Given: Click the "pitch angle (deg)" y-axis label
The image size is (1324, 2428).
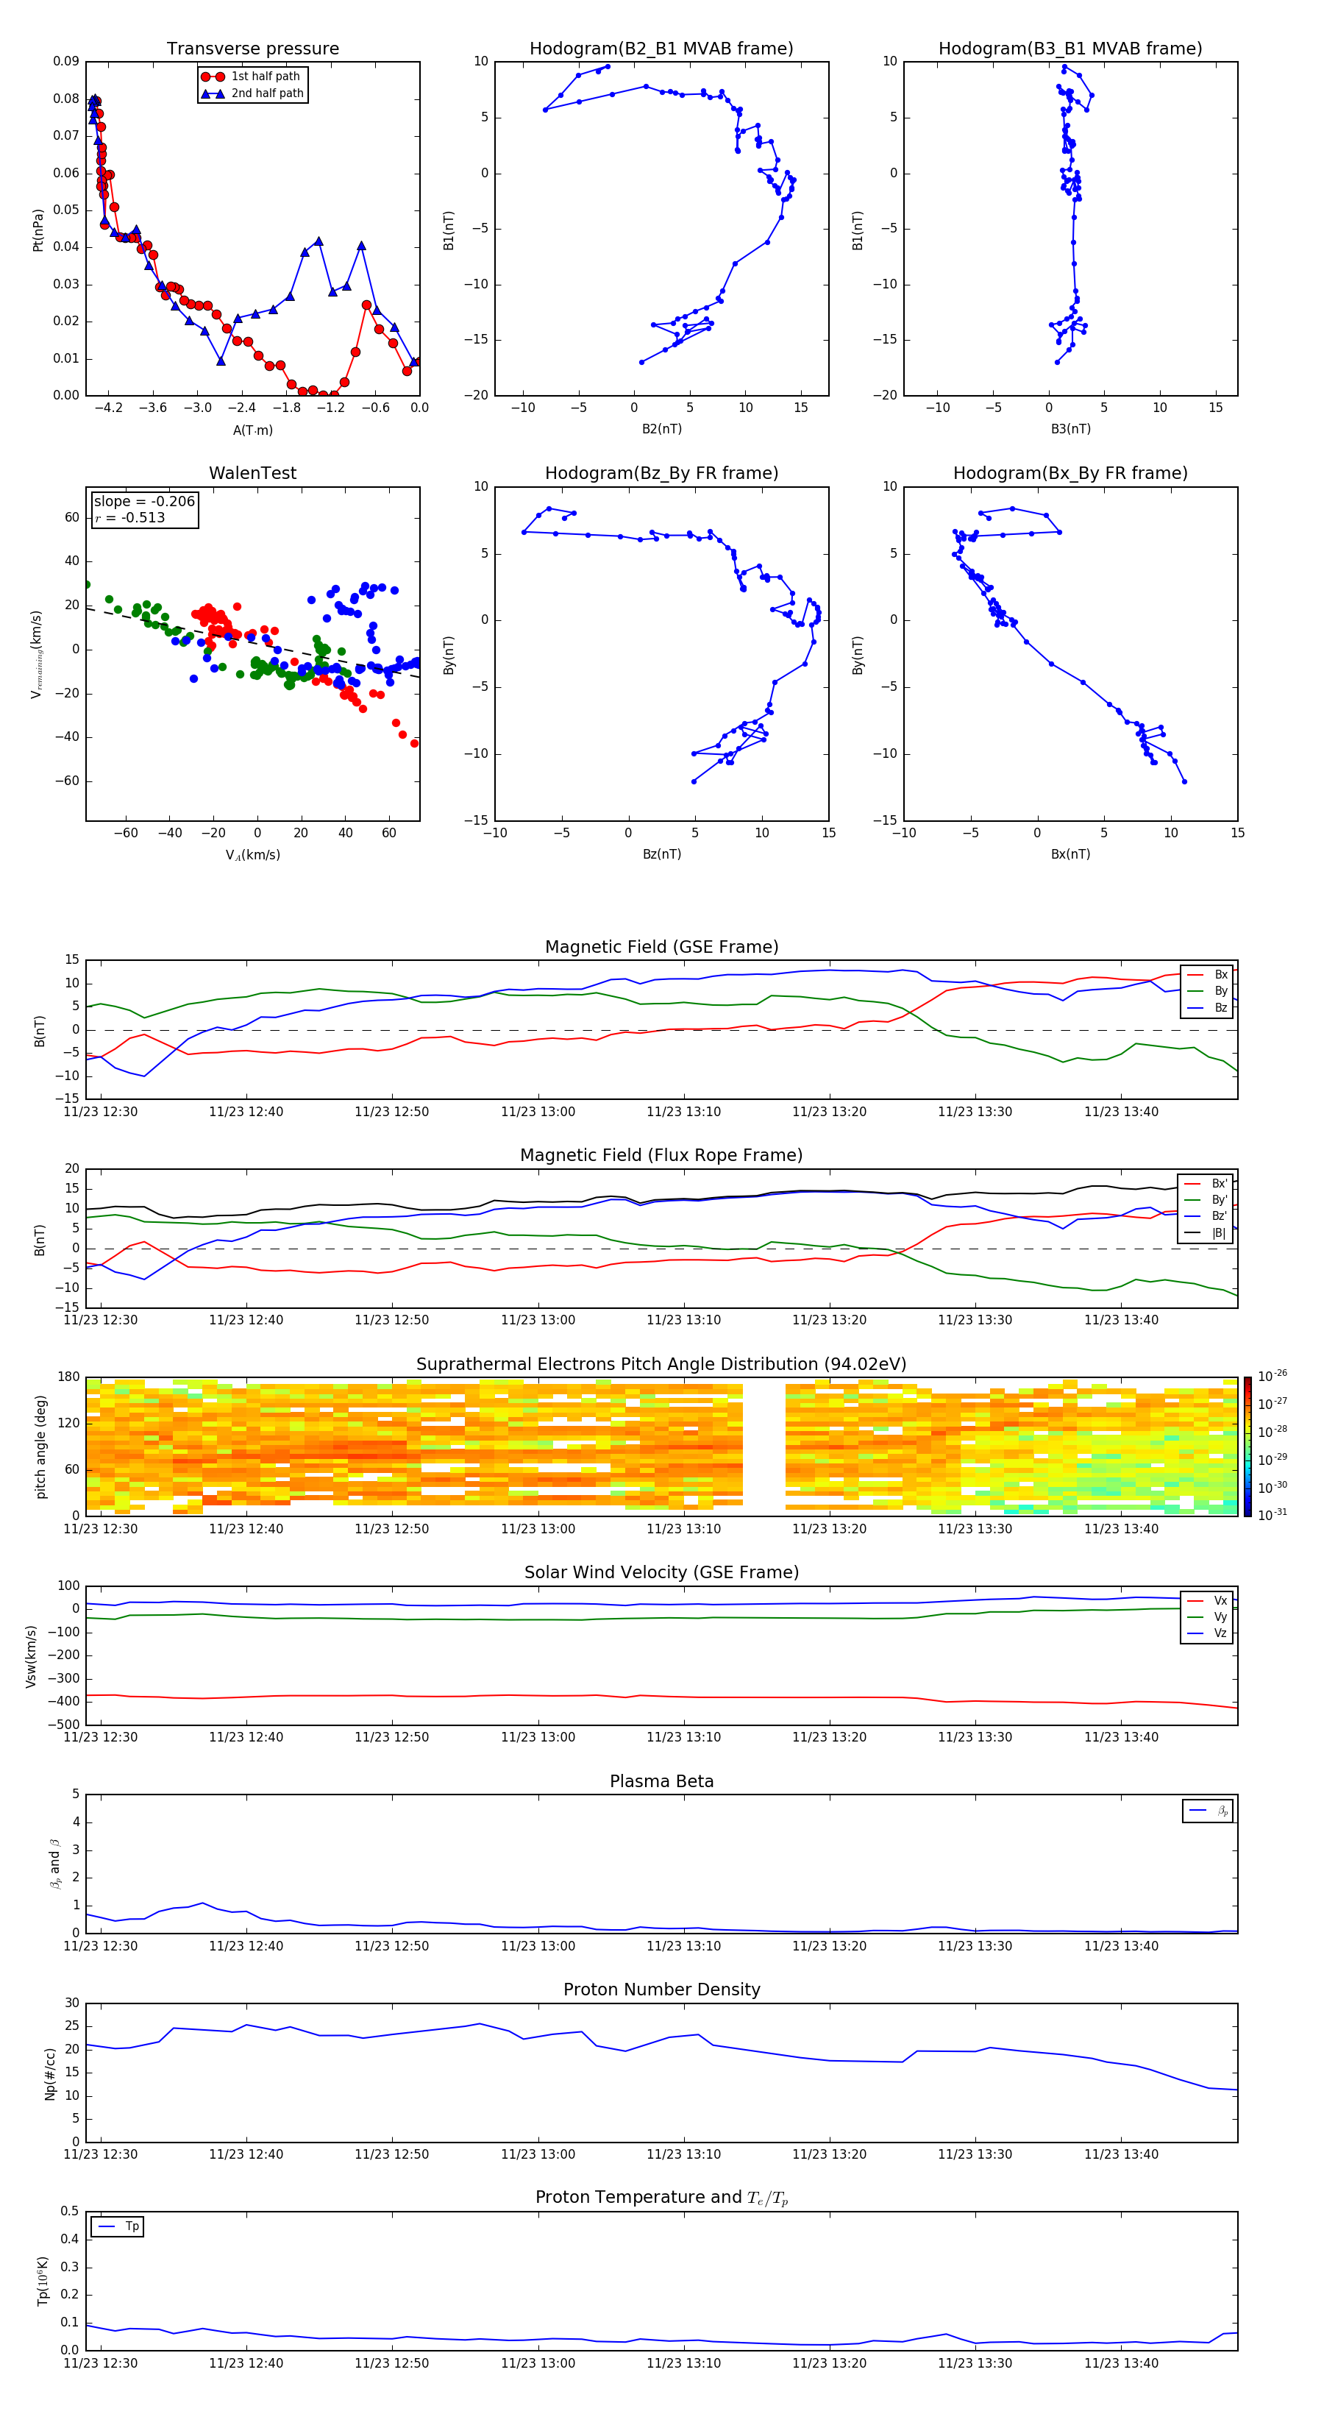Looking at the screenshot, I should click(40, 1446).
